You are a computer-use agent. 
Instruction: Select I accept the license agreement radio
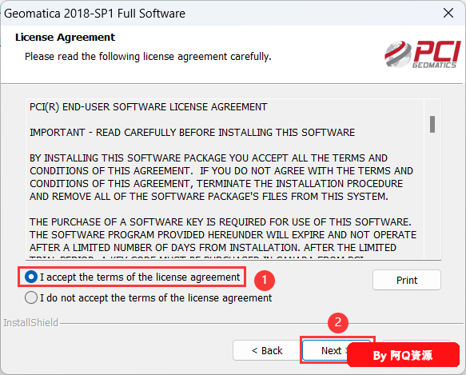[x=31, y=277]
